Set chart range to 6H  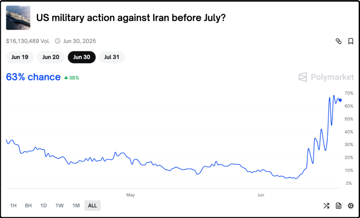coord(28,205)
